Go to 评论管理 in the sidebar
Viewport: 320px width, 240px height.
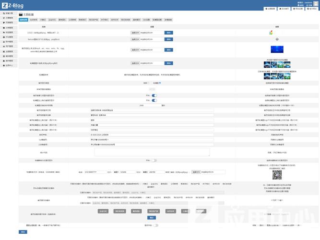point(9,37)
